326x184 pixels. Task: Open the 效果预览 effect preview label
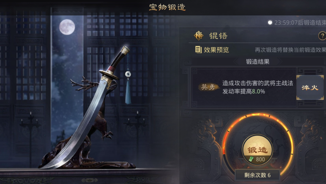point(217,50)
